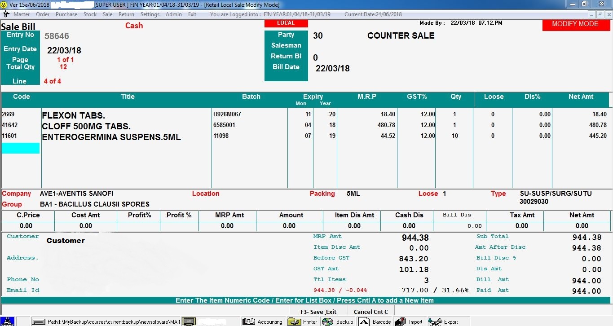Click the Cancel Cnt C button
The width and height of the screenshot is (613, 326).
pyautogui.click(x=370, y=311)
